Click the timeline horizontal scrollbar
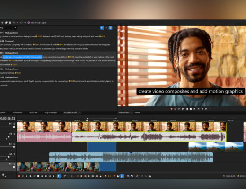 click(56, 172)
